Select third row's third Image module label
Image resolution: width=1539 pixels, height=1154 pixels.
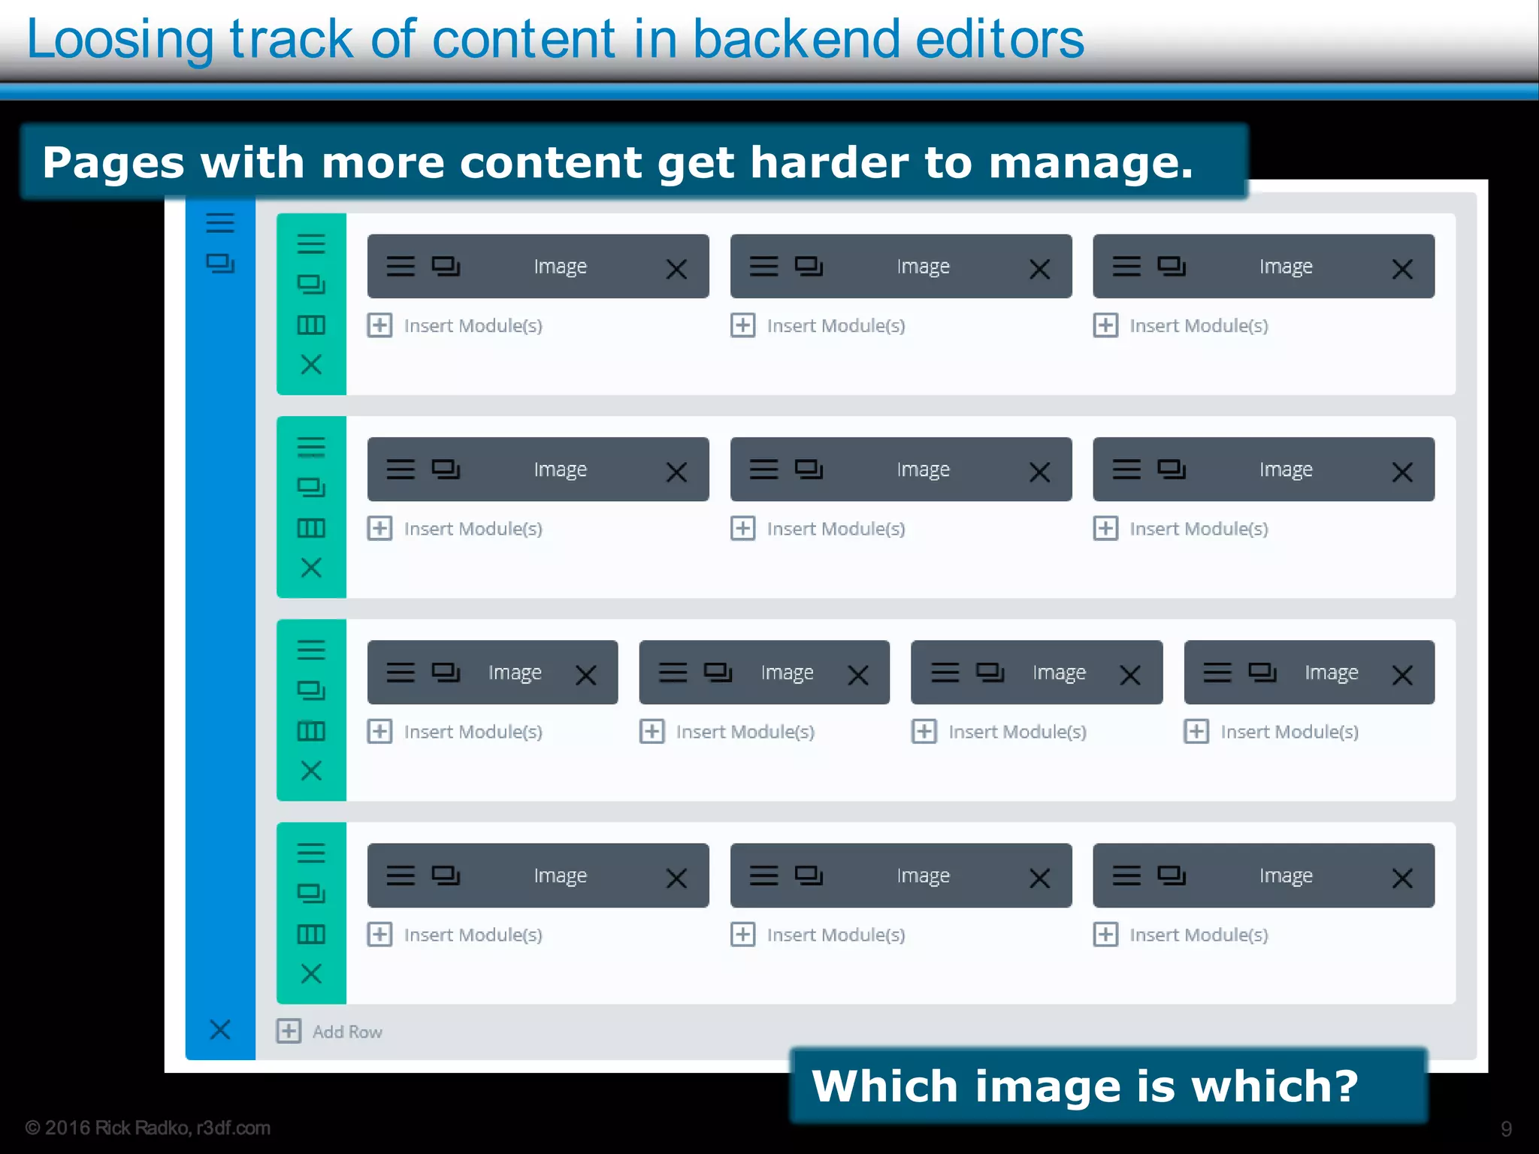1059,672
